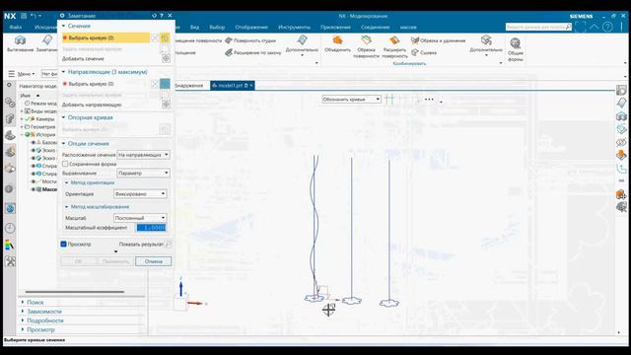Switch to the Отображение ribbon tab
Viewport: 631px width, 355px height.
tap(251, 27)
